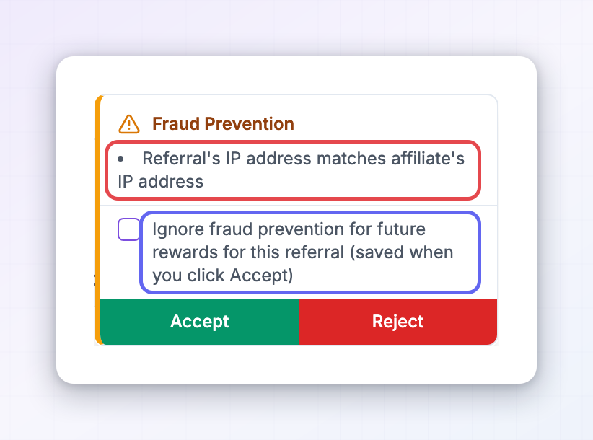Click the 'IP address' second line text

pos(161,182)
